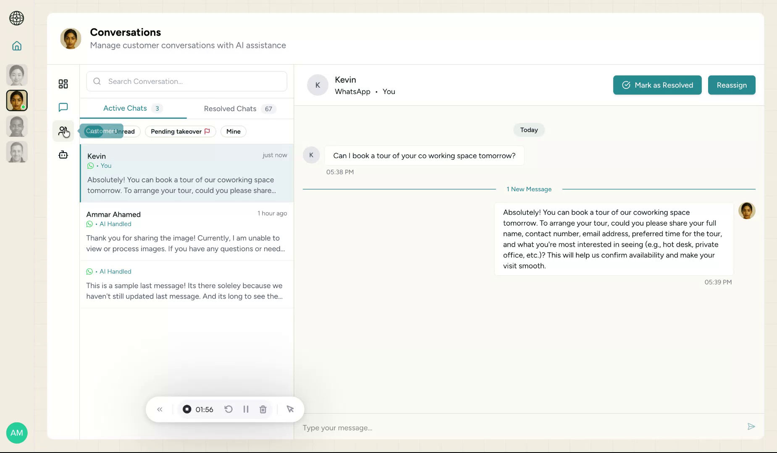
Task: Open the dashboard grid icon in sidebar
Action: click(63, 84)
